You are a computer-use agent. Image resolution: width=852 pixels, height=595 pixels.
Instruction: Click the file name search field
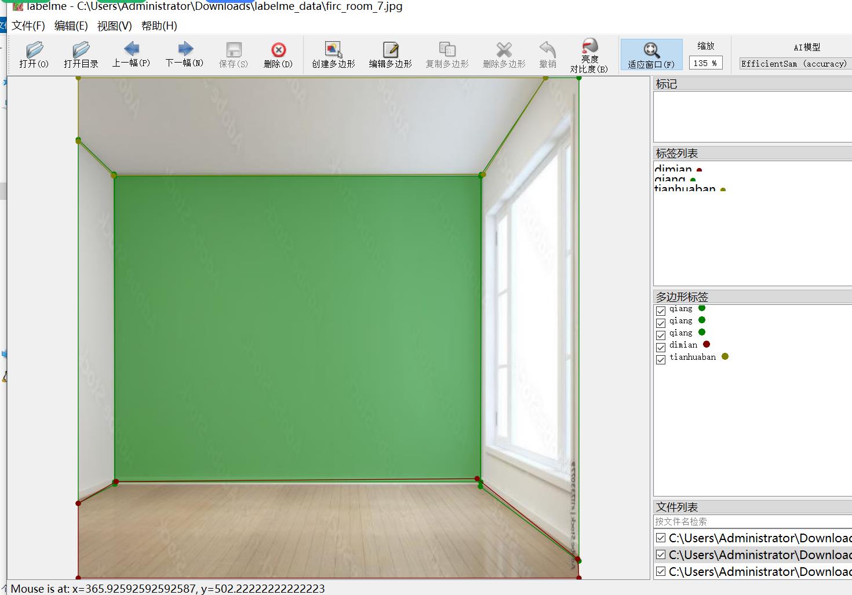tap(752, 521)
